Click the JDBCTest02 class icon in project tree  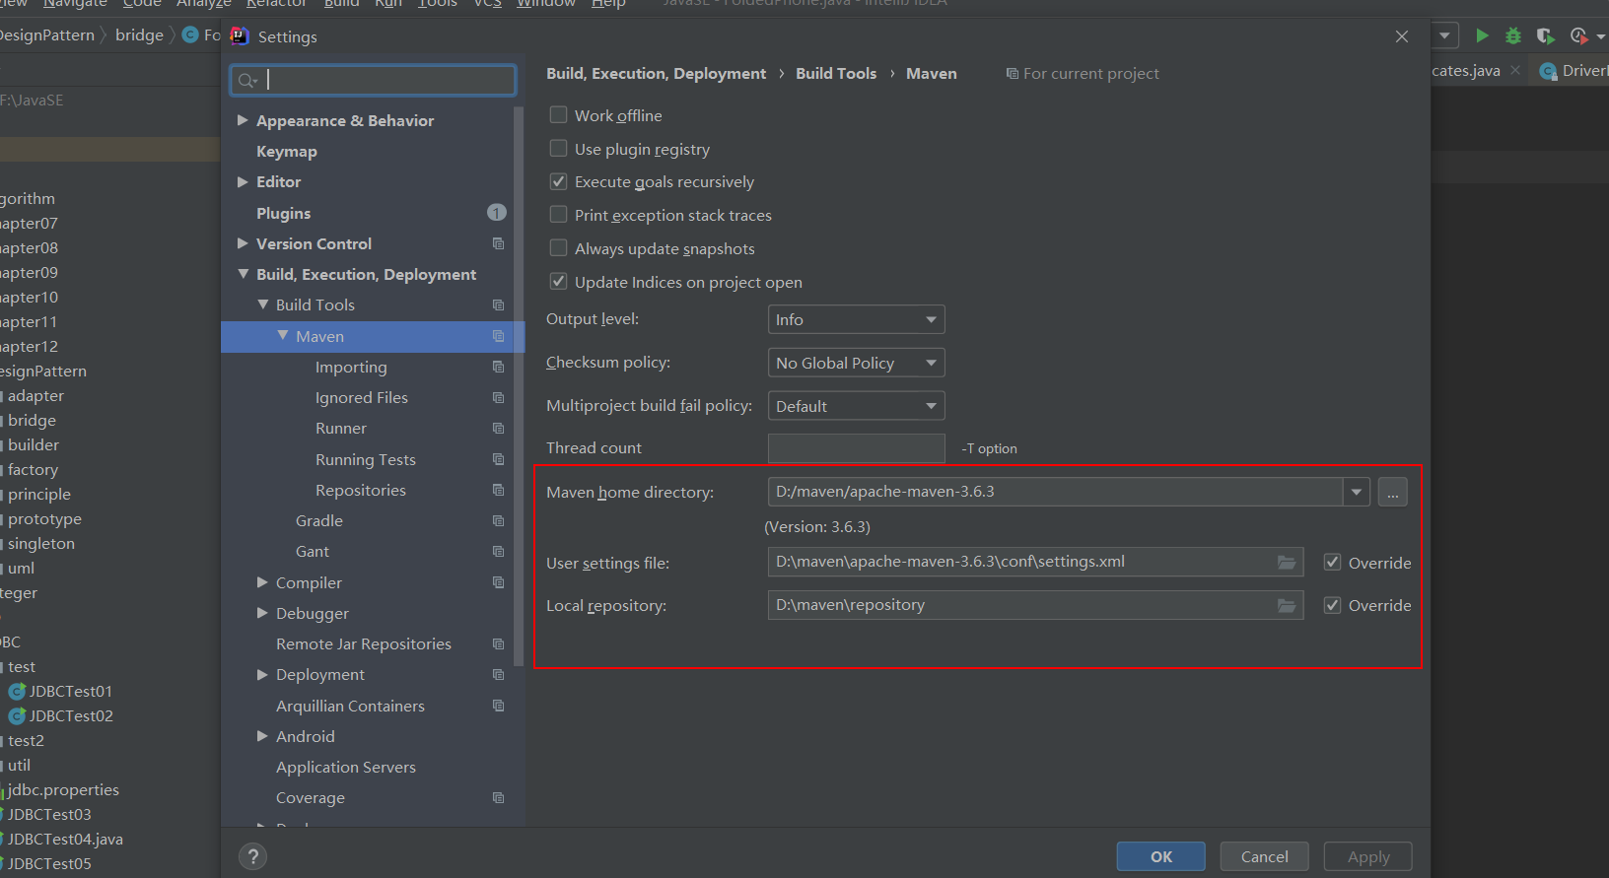(x=17, y=716)
